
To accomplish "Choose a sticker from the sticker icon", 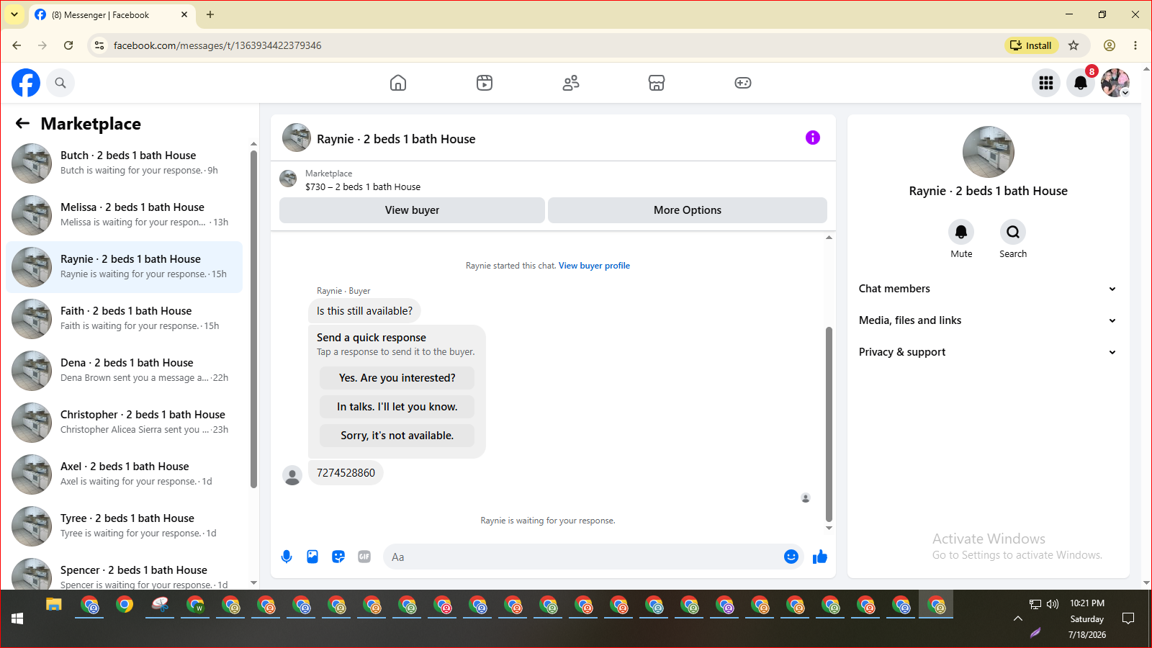I will [338, 557].
